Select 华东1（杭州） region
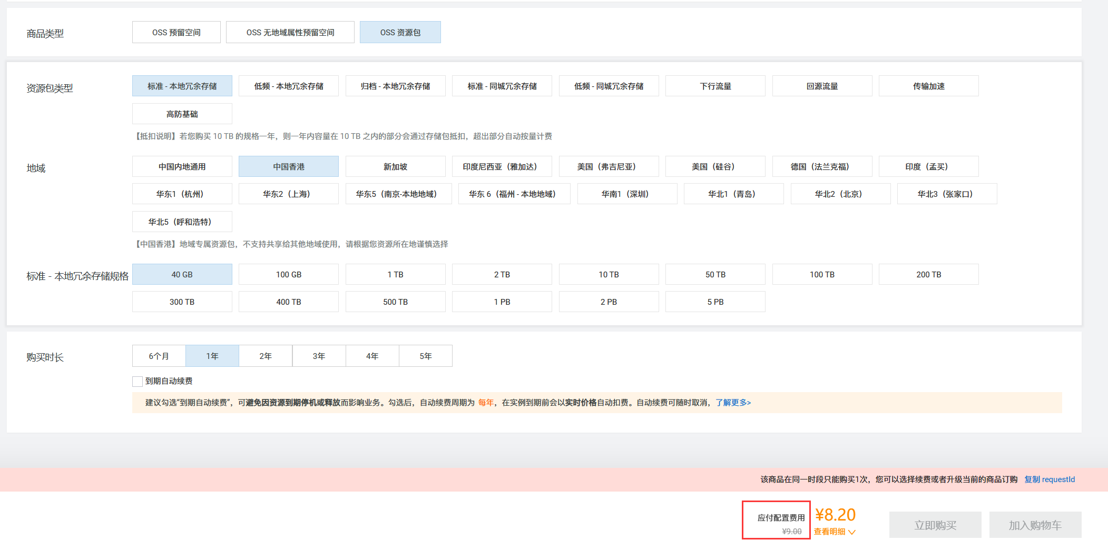Viewport: 1108px width, 550px height. point(182,194)
